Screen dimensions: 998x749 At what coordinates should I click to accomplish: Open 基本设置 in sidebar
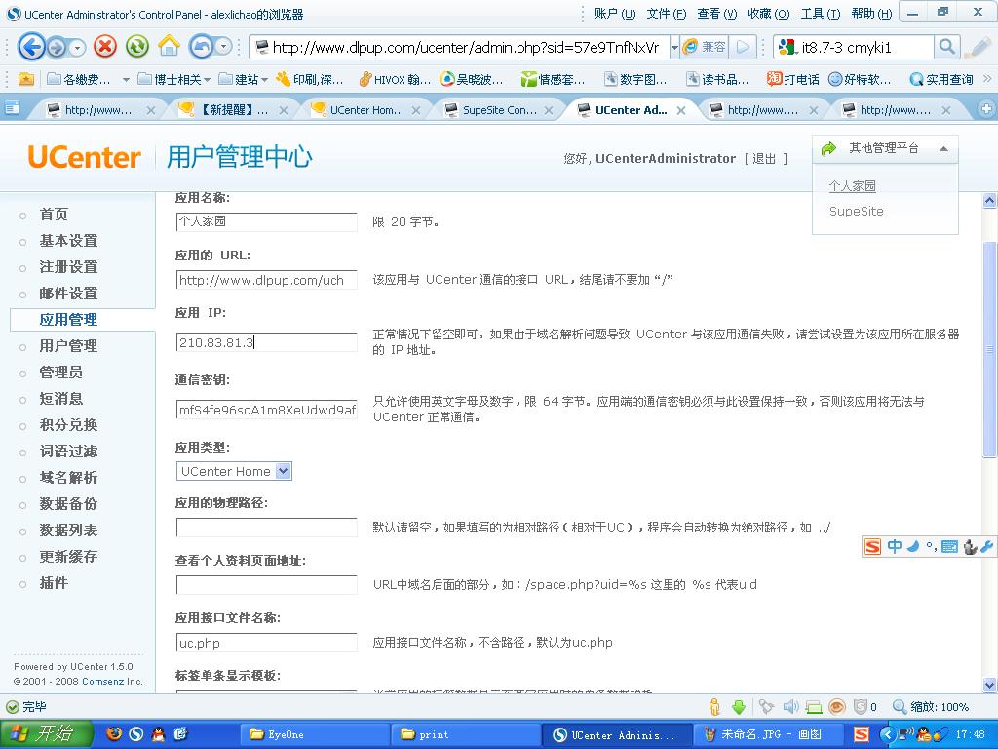[68, 241]
